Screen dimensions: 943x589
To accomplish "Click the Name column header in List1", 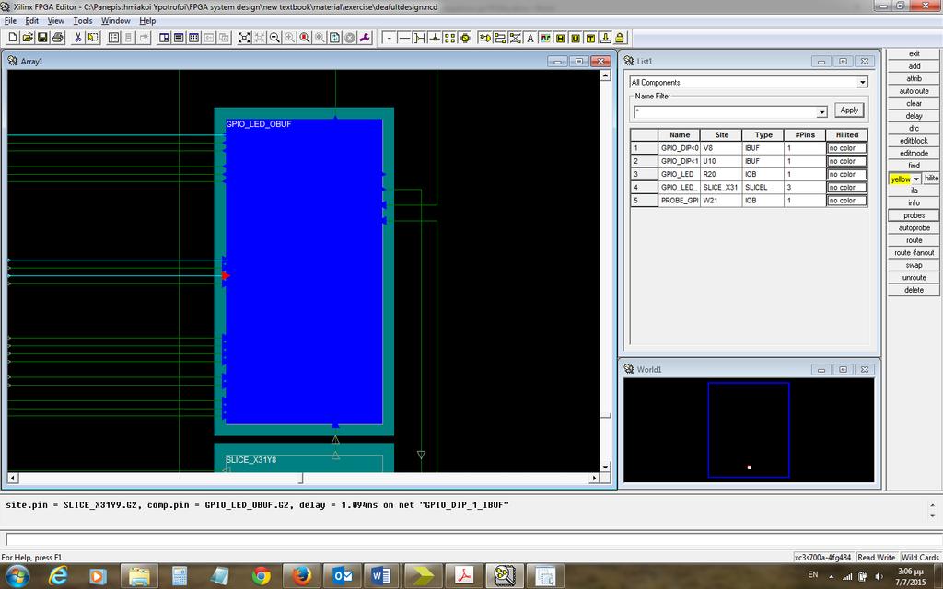I will (x=679, y=134).
